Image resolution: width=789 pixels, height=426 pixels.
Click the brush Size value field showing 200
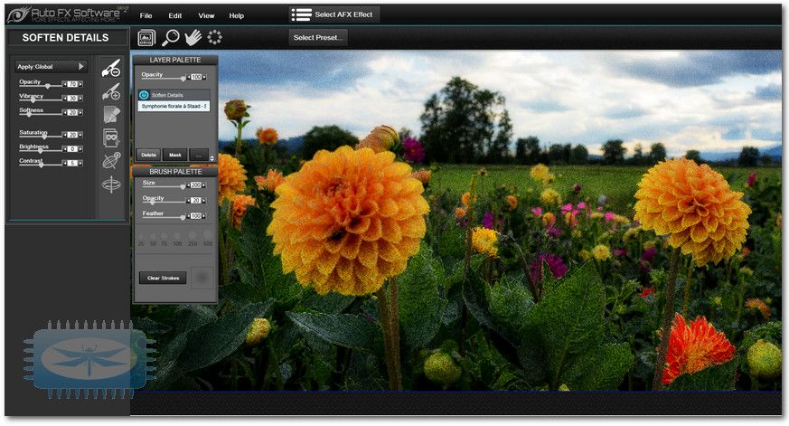click(196, 185)
